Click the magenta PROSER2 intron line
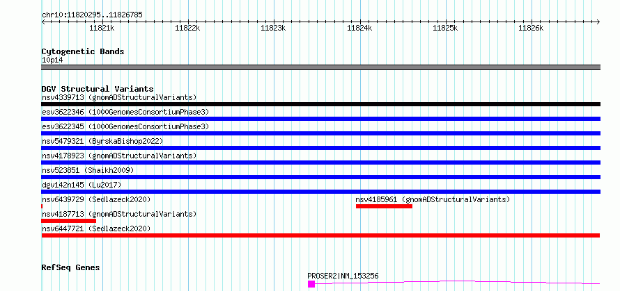Viewport: 620px width, 291px height. tap(457, 282)
